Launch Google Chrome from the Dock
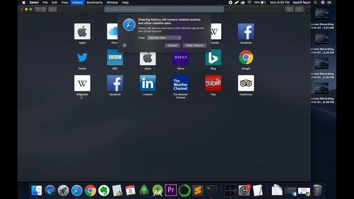 click(90, 190)
